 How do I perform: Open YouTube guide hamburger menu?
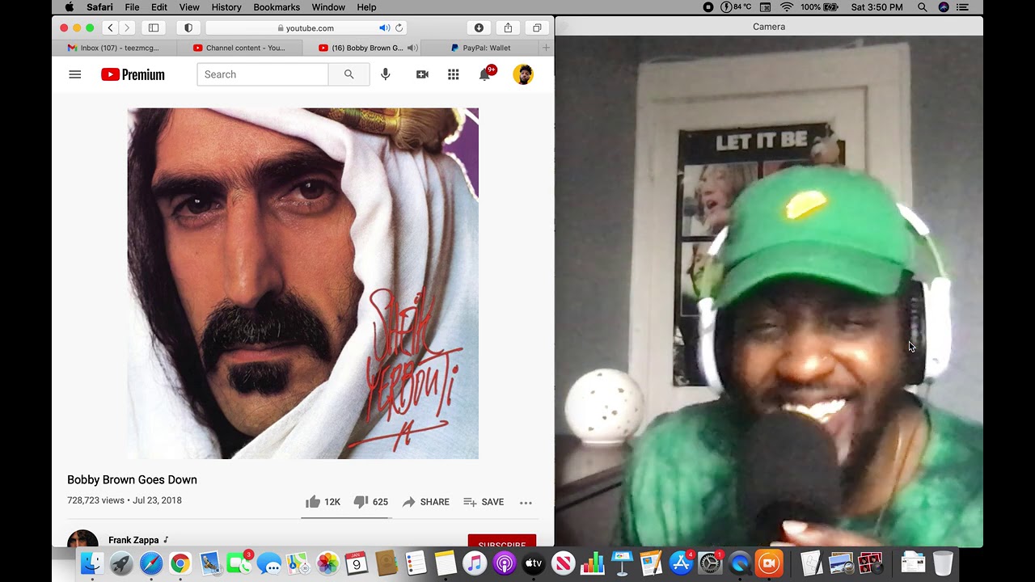[x=75, y=74]
